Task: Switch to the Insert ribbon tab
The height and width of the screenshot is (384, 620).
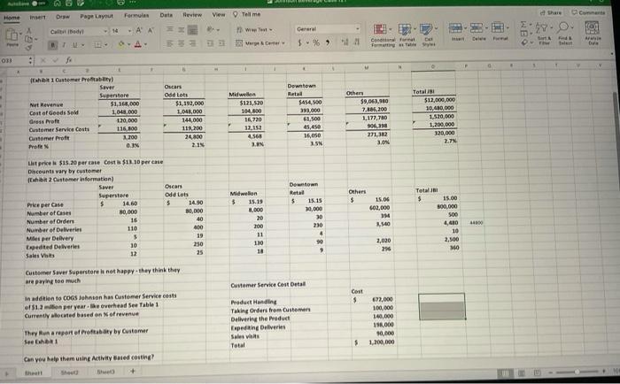Action: coord(37,17)
